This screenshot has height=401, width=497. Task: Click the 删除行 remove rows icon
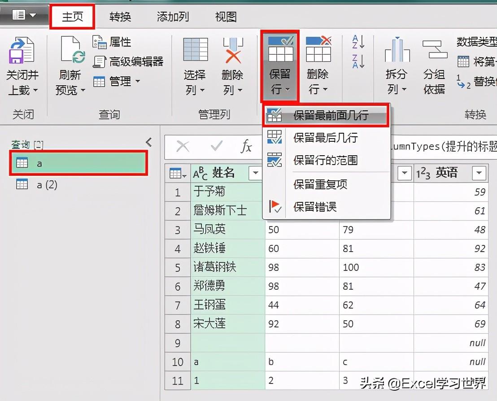(x=318, y=50)
